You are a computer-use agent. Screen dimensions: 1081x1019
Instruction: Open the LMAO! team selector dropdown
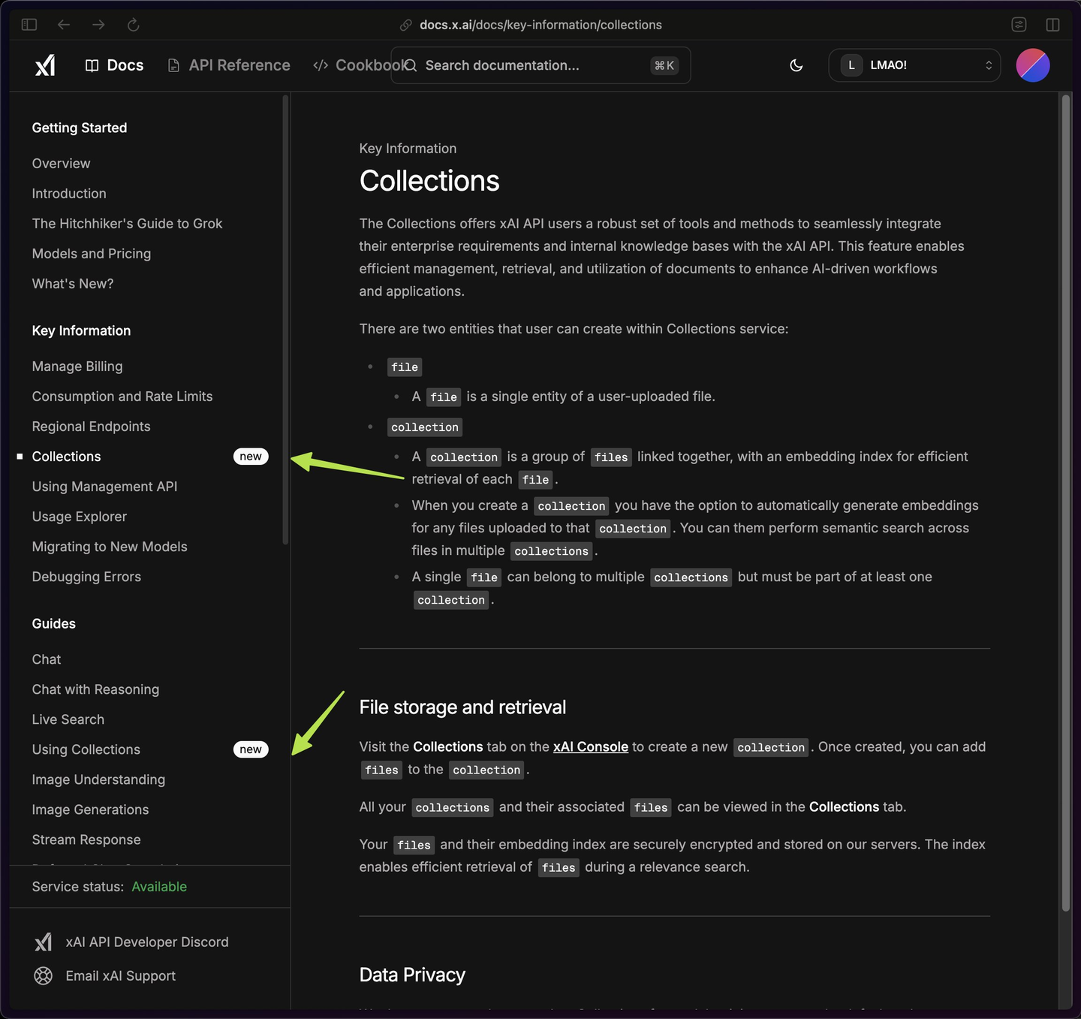pyautogui.click(x=914, y=65)
